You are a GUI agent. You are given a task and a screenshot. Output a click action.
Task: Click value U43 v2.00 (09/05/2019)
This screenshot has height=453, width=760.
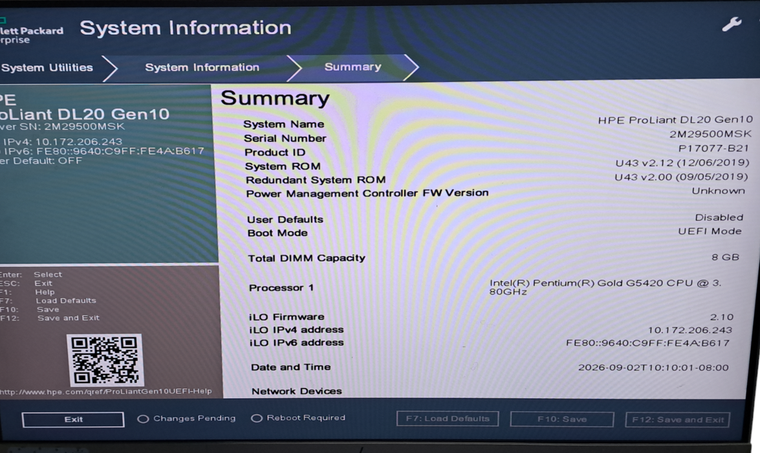pyautogui.click(x=681, y=177)
